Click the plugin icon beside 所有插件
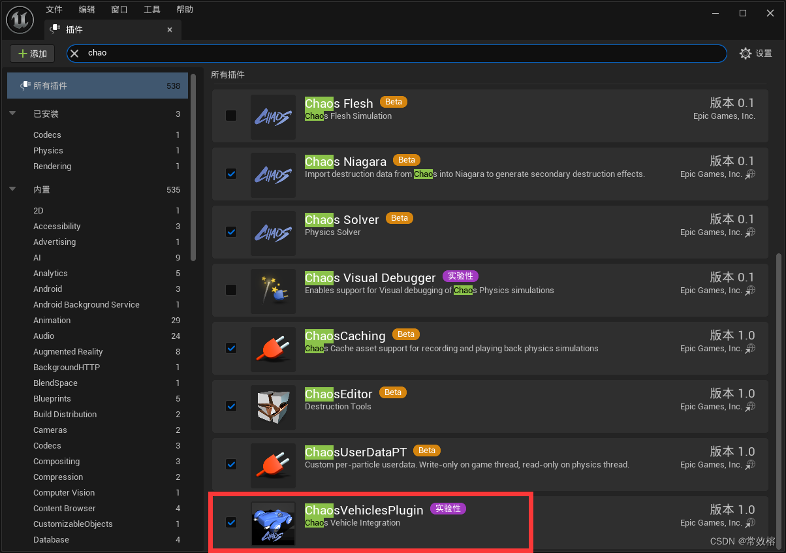The width and height of the screenshot is (786, 553). click(25, 86)
